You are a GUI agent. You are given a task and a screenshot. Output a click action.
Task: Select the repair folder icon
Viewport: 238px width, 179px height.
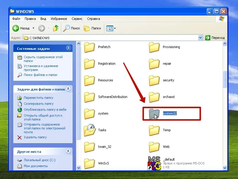coord(154,64)
